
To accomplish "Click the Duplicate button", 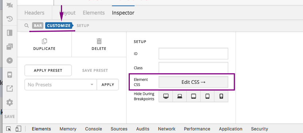I will [x=44, y=44].
